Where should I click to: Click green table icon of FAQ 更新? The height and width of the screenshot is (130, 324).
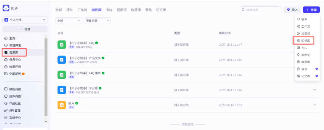click(61, 75)
